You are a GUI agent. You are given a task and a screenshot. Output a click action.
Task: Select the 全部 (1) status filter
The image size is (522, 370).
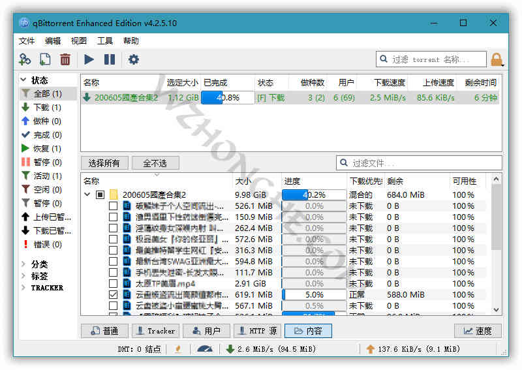(48, 94)
